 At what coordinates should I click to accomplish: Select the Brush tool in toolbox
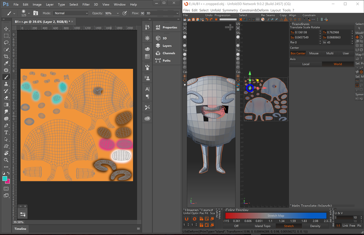pyautogui.click(x=6, y=77)
